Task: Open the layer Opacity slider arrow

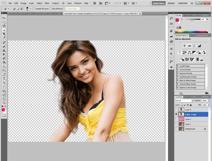Action: [209, 101]
